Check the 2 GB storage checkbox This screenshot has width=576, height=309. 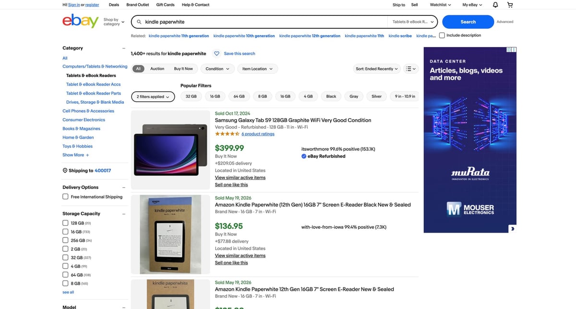(65, 249)
